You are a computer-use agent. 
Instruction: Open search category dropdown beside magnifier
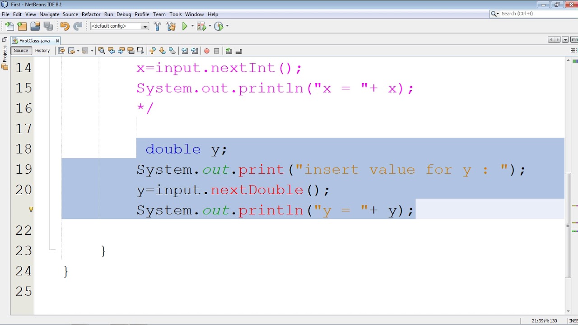pyautogui.click(x=495, y=14)
